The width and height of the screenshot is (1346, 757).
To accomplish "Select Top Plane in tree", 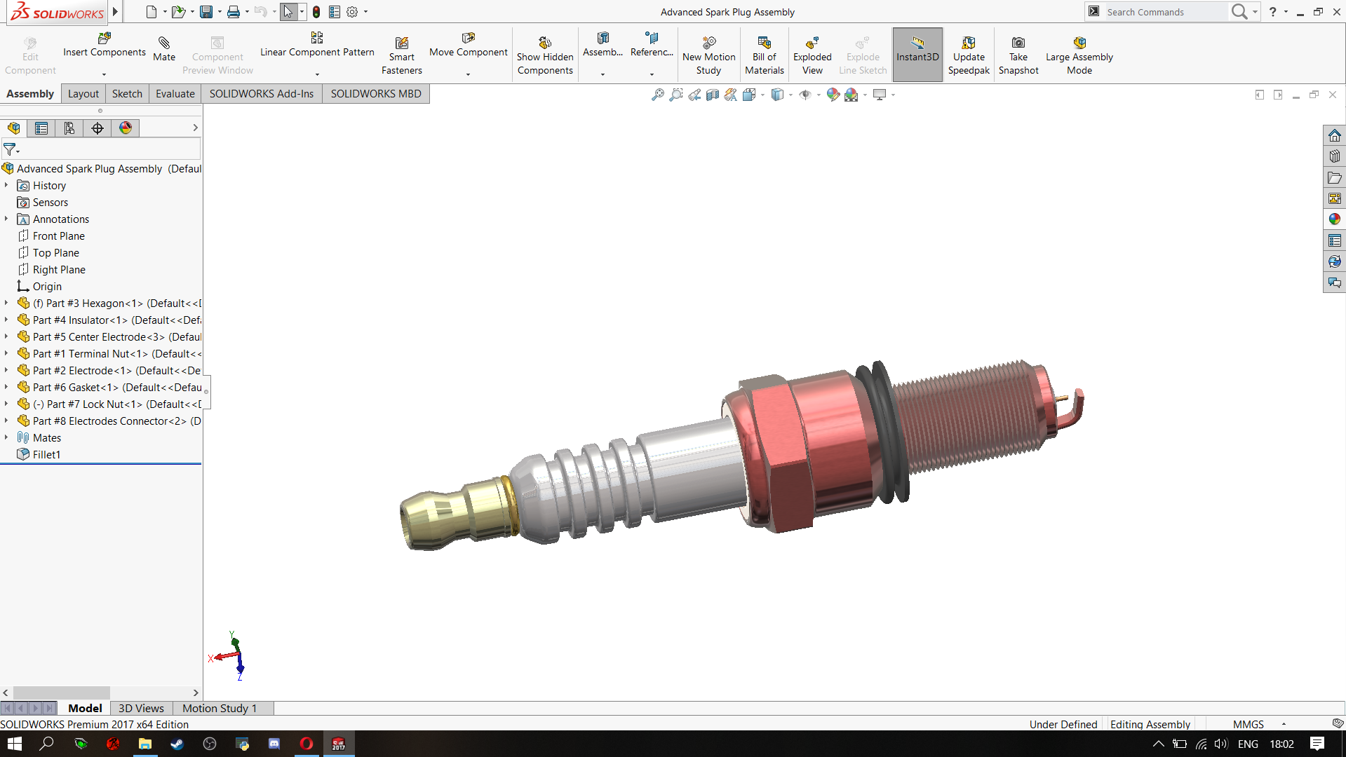I will (56, 253).
